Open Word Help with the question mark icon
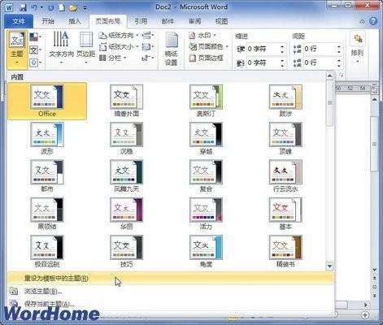Viewport: 383px width, 325px height. 373,21
